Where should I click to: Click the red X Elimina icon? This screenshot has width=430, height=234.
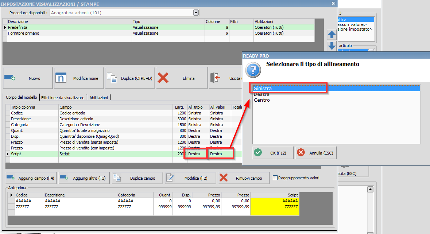pos(163,78)
